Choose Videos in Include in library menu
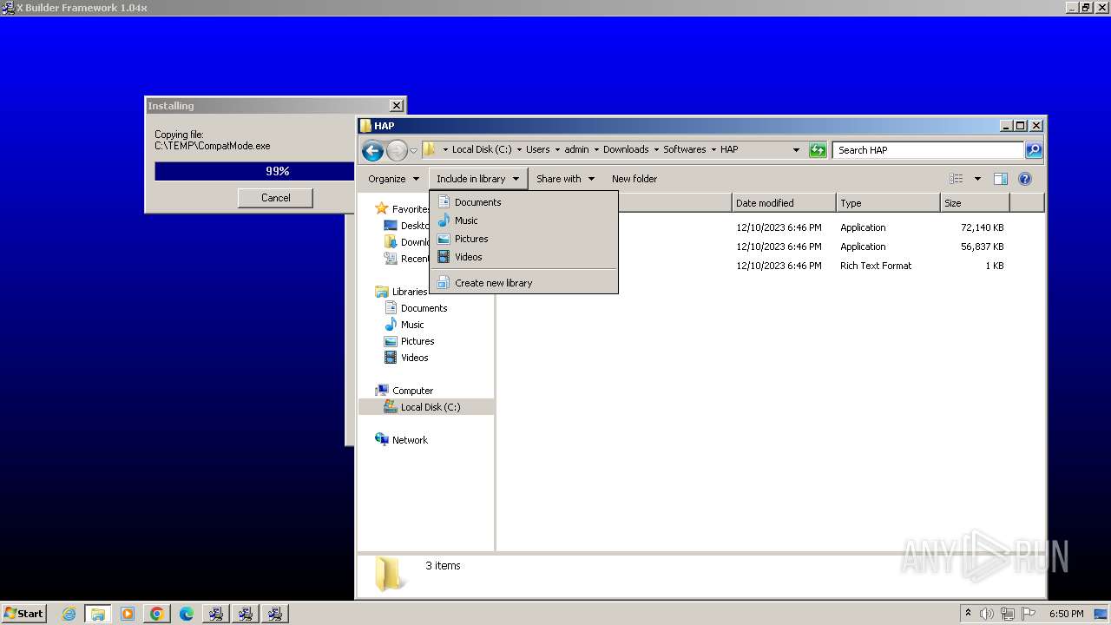The image size is (1111, 625). pos(523,257)
